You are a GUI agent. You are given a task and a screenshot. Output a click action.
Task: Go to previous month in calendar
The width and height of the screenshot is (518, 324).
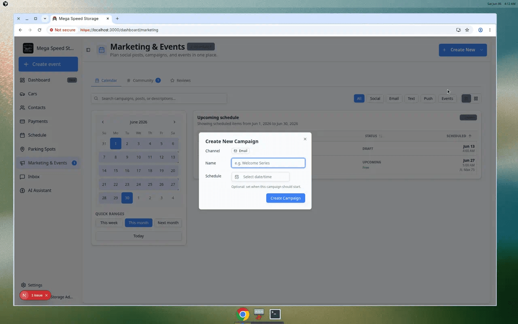(103, 122)
